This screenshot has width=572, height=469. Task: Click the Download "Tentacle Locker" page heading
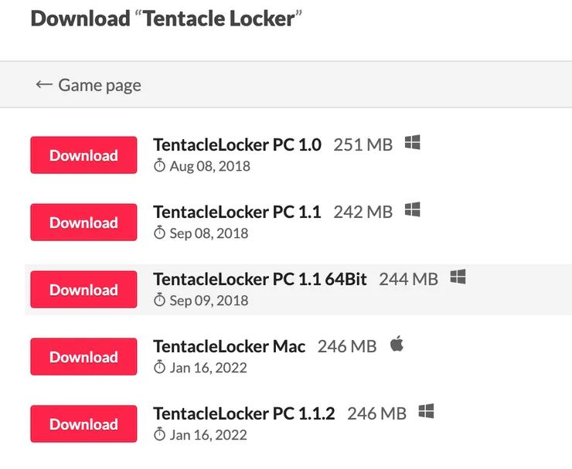[x=166, y=18]
